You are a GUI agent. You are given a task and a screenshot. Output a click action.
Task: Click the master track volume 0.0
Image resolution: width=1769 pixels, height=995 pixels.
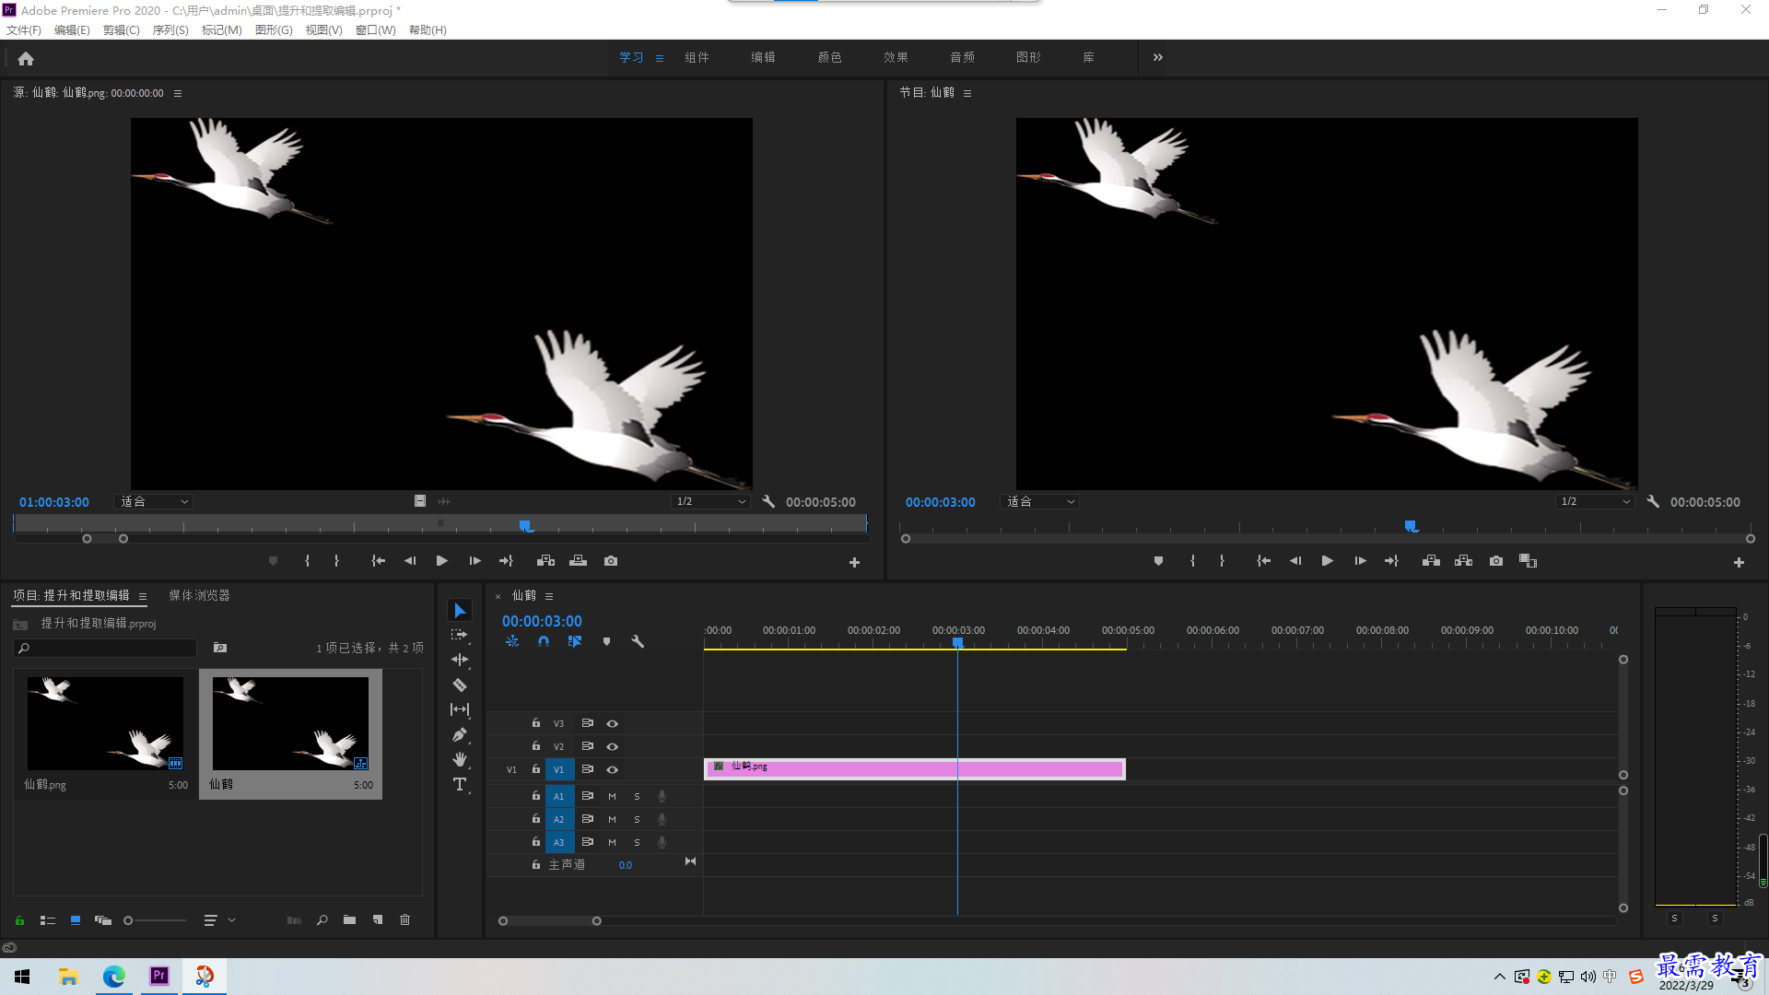pos(626,865)
